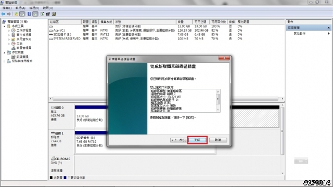Screen dimensions: 333x187
Task: Click the Up one level folder icon
Action: [16, 14]
